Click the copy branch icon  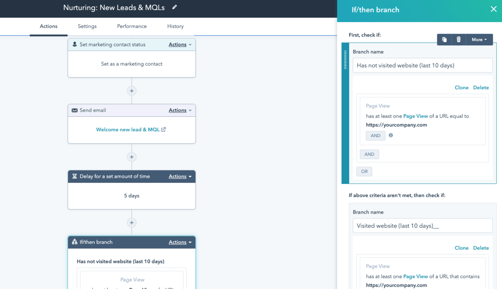pyautogui.click(x=444, y=40)
